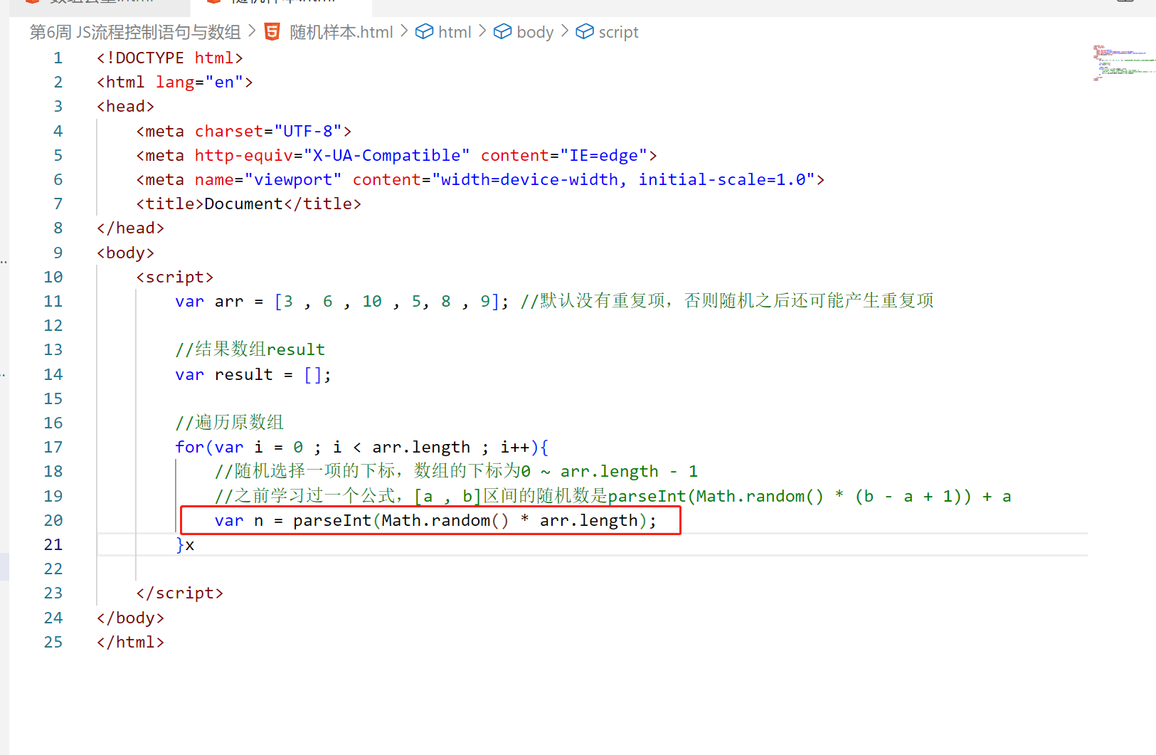The height and width of the screenshot is (755, 1156).
Task: Click the "X-UA-Compatible" string
Action: (387, 155)
